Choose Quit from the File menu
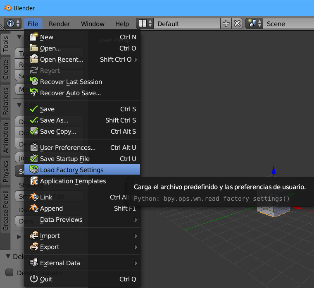 pyautogui.click(x=82, y=279)
